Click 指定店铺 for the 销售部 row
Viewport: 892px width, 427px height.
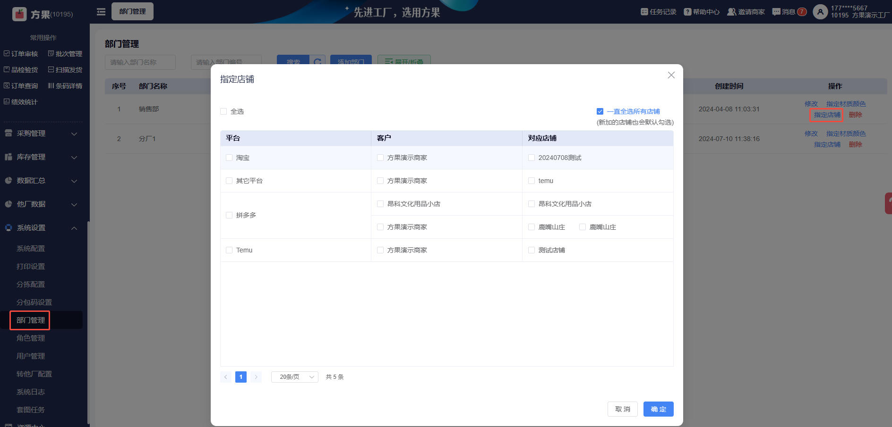point(827,115)
